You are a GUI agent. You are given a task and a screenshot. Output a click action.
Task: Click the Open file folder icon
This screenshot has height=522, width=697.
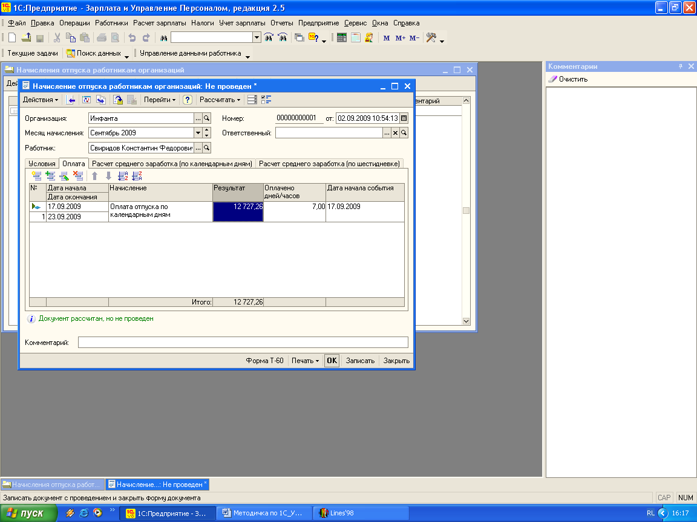click(26, 37)
